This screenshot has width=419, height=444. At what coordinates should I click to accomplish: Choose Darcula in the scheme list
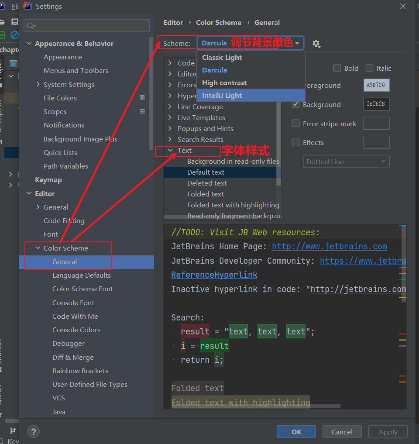coord(251,70)
